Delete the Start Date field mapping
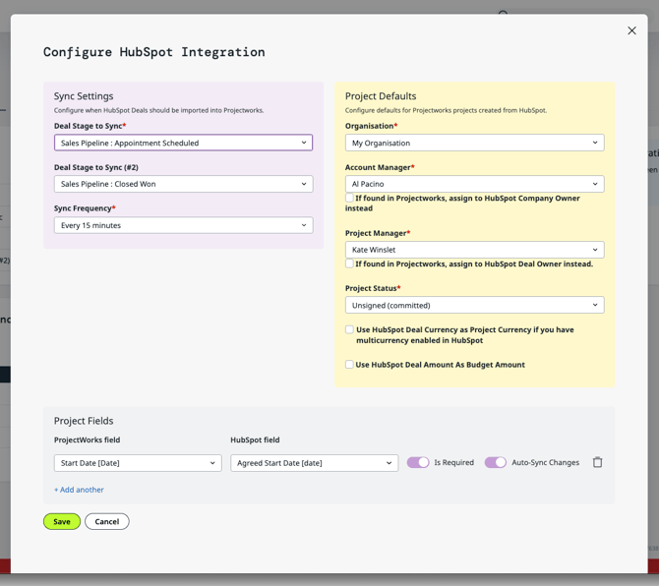 pyautogui.click(x=597, y=462)
